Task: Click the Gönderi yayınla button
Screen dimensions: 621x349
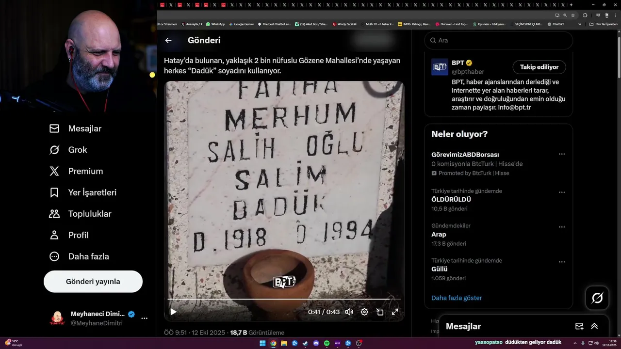Action: click(93, 282)
